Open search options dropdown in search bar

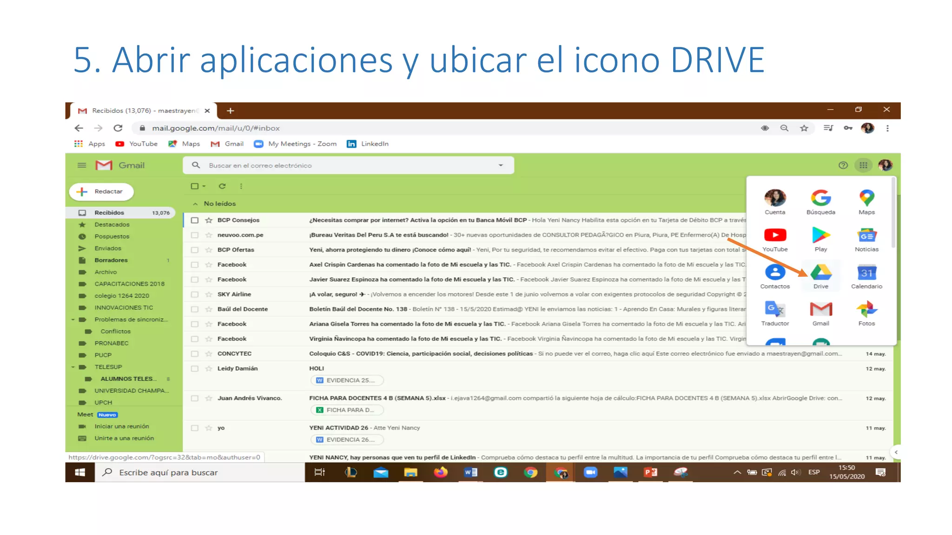[501, 165]
